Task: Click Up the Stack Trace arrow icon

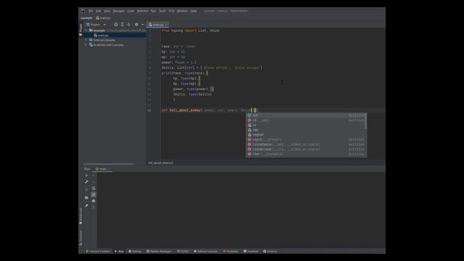Action: 94,175
